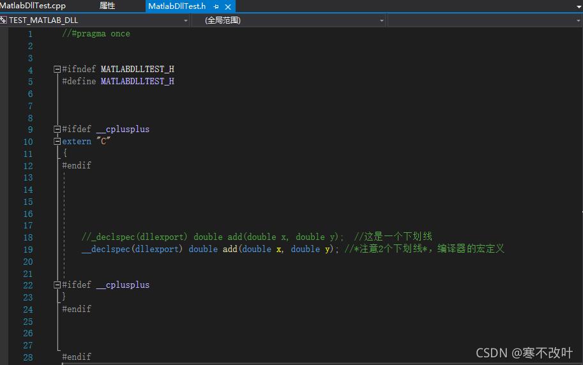
Task: Click line number 19 in the gutter
Action: coord(27,249)
